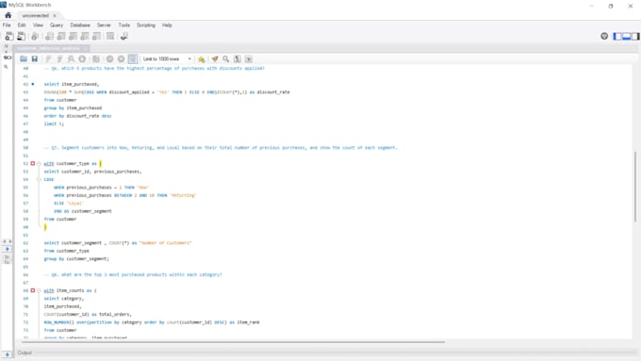
Task: Click the 'group by item_purchased' line
Action: [73, 108]
